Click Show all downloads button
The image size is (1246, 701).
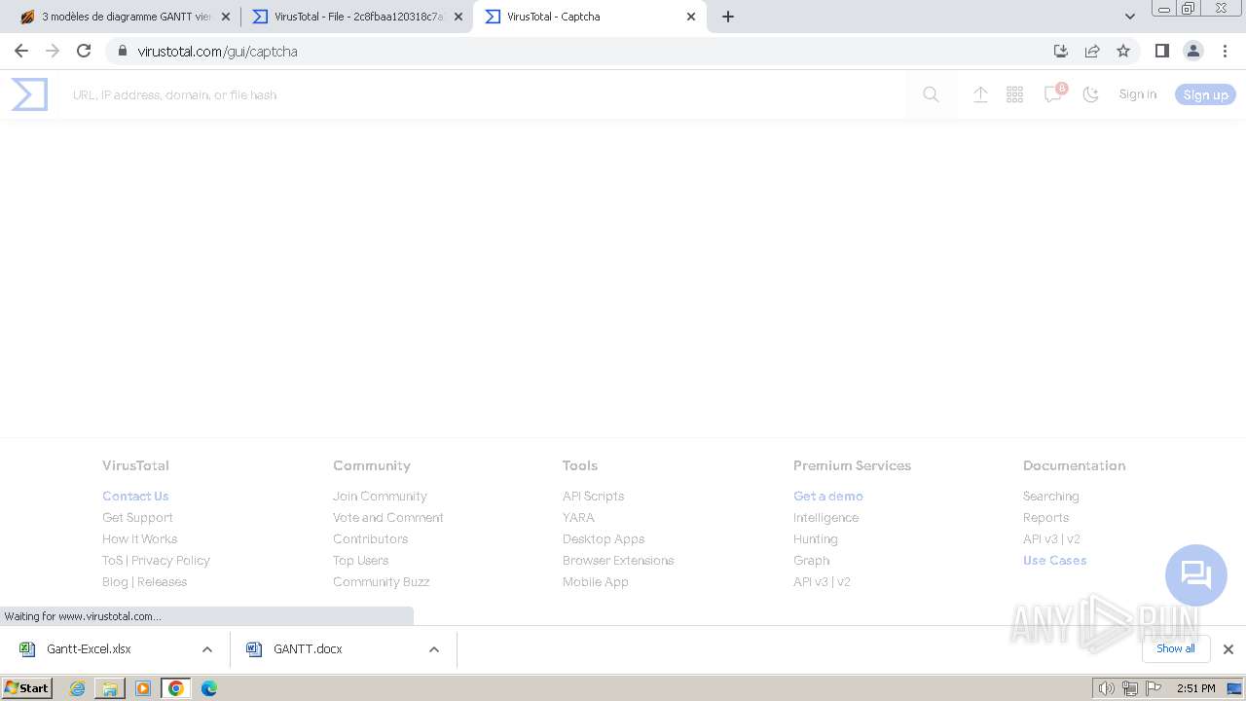coord(1175,648)
